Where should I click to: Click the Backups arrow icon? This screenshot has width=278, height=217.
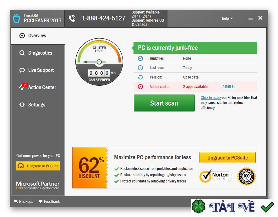click(x=16, y=201)
